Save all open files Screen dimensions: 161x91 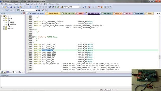(x=11, y=7)
